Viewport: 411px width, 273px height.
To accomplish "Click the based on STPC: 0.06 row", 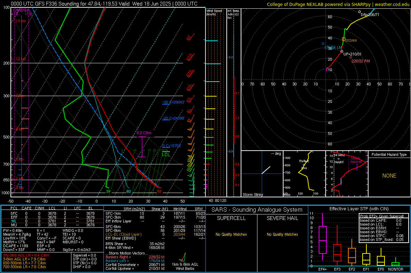I will [x=382, y=236].
